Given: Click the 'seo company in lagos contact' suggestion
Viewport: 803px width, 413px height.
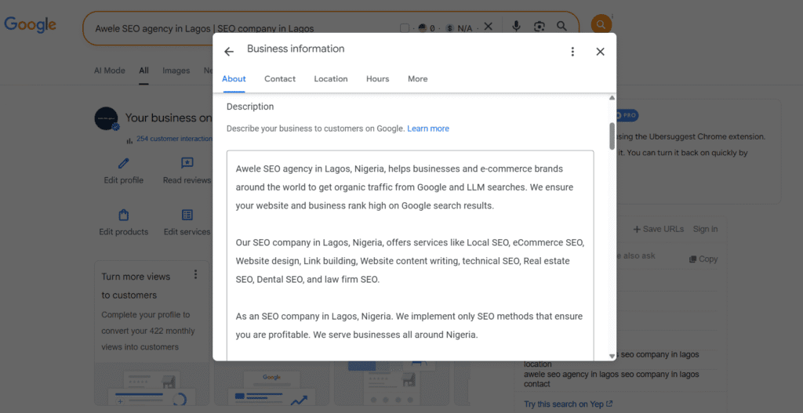Looking at the screenshot, I should click(x=612, y=379).
